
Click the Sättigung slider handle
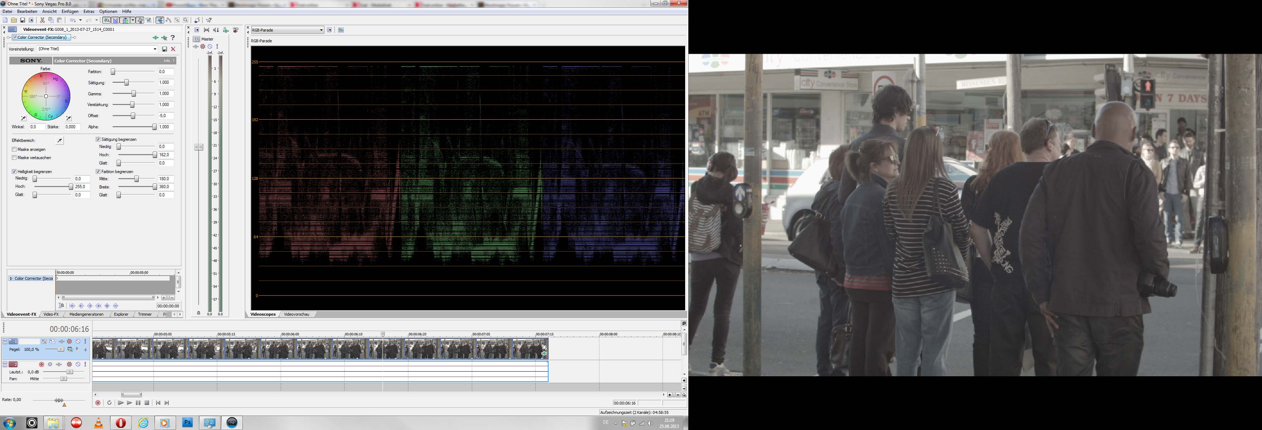[x=127, y=82]
